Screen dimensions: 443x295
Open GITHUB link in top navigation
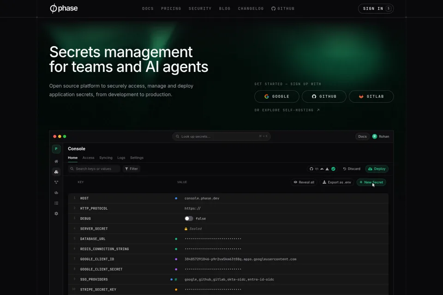pyautogui.click(x=283, y=9)
